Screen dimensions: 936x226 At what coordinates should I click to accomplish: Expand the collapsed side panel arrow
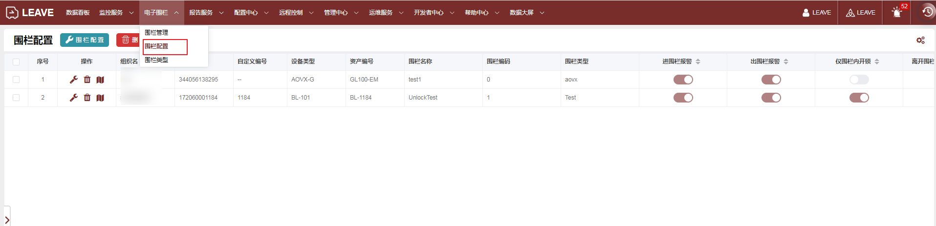point(7,220)
